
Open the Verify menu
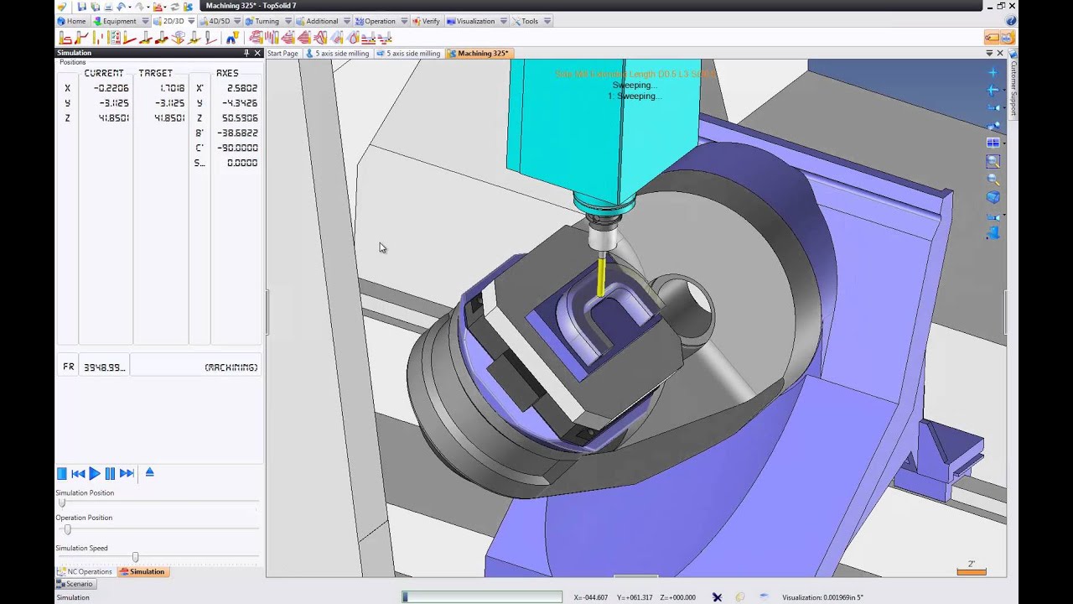426,21
